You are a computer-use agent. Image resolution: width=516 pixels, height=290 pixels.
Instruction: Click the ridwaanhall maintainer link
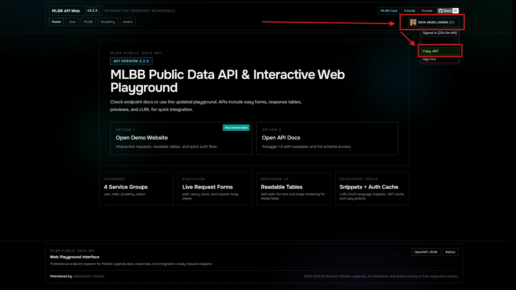point(82,276)
